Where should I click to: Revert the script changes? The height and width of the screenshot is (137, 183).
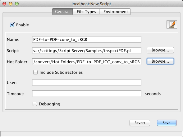pos(140,123)
